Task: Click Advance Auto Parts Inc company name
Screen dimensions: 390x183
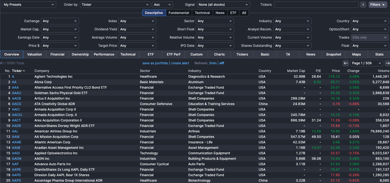Action: 53,164
